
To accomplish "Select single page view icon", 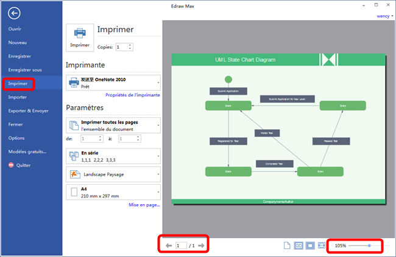I will click(x=287, y=245).
